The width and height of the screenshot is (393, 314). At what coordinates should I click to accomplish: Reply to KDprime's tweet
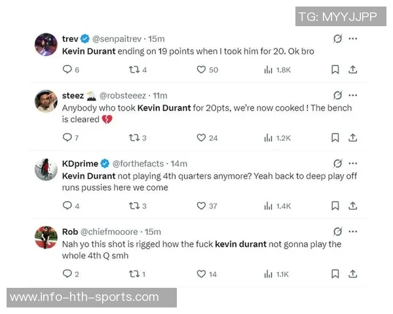(66, 205)
